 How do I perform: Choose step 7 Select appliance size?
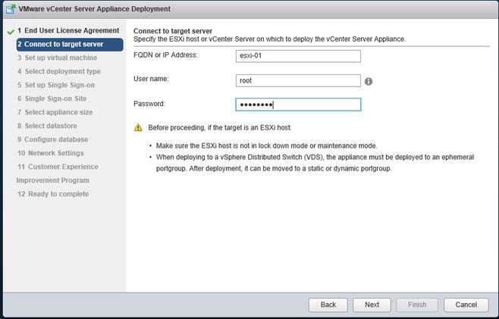55,112
